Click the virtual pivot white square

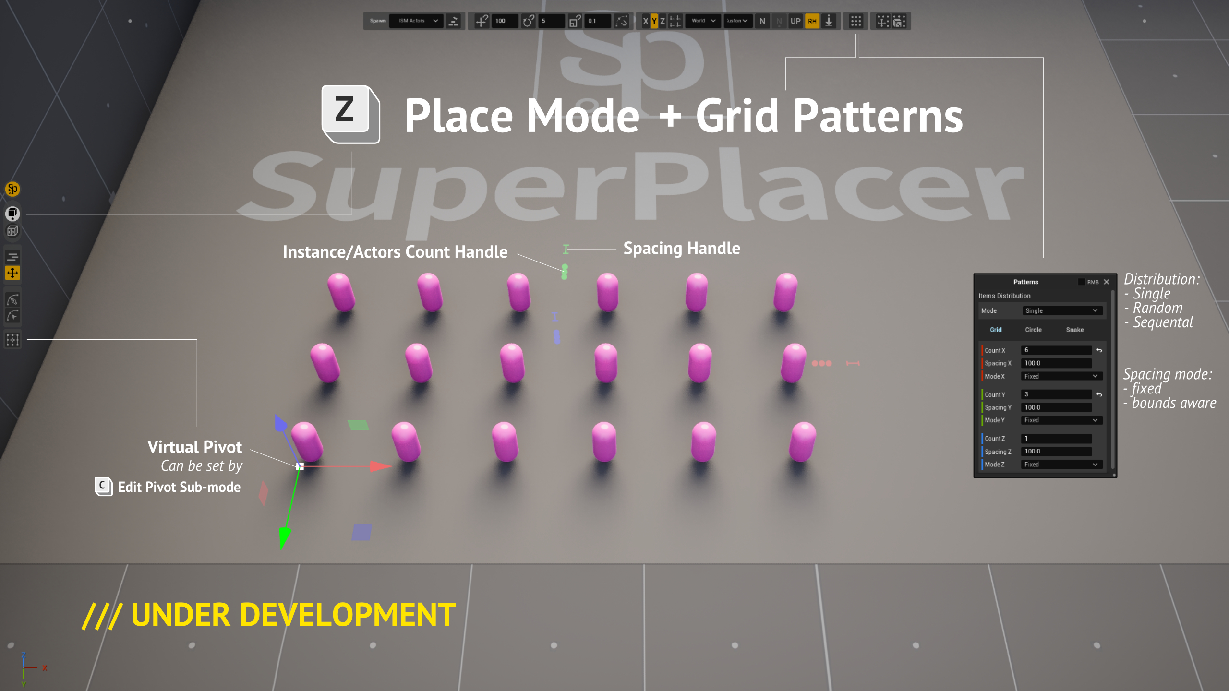coord(300,466)
